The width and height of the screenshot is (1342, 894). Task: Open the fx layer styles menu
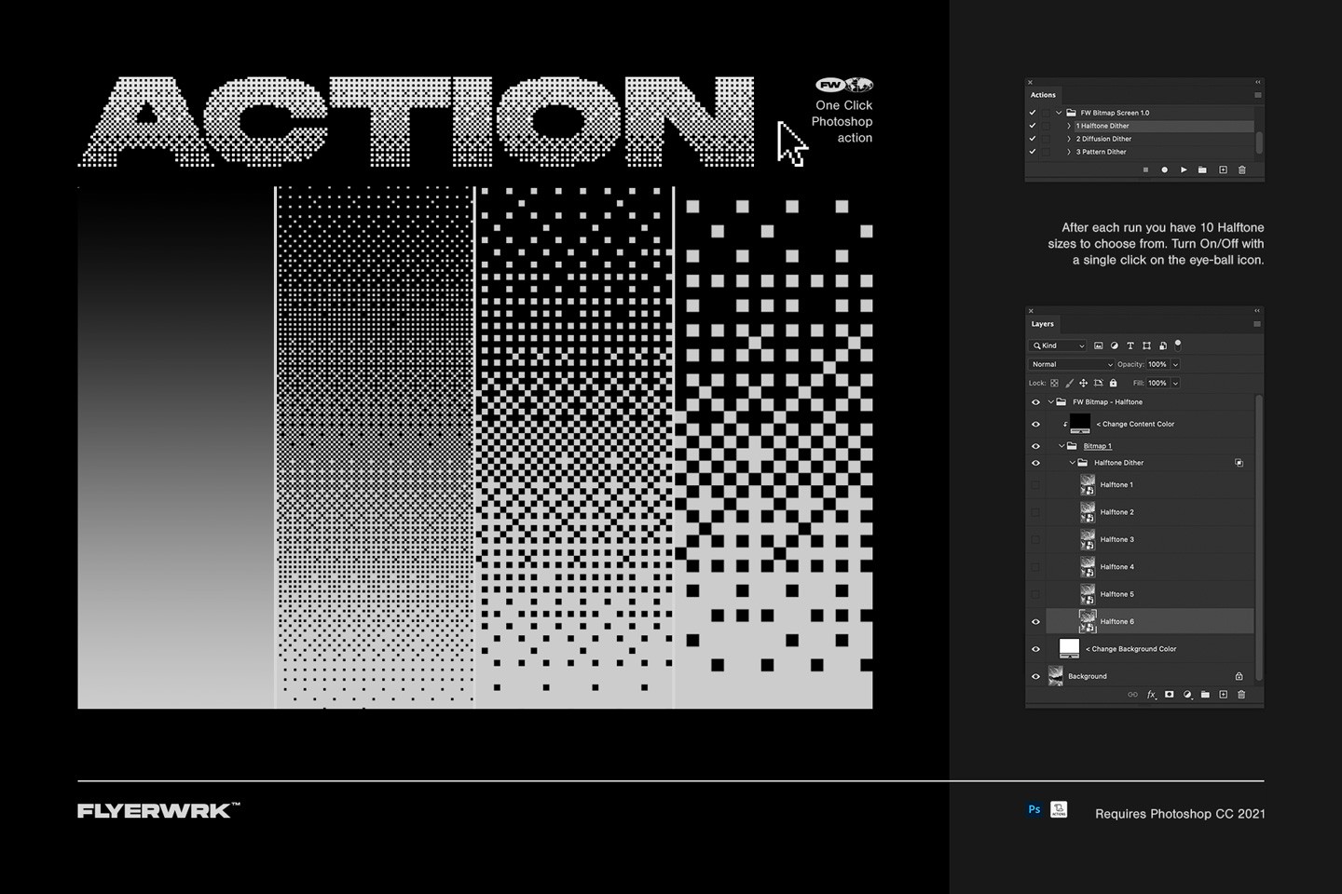coord(1150,694)
